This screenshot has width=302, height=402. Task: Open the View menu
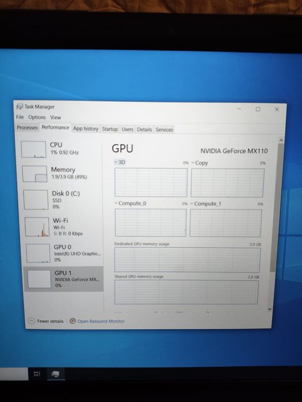pyautogui.click(x=55, y=117)
